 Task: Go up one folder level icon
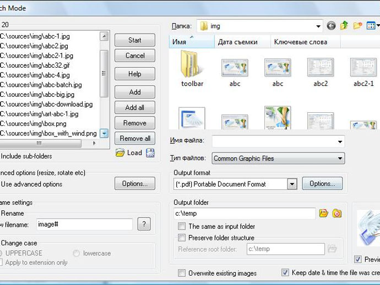(x=344, y=25)
